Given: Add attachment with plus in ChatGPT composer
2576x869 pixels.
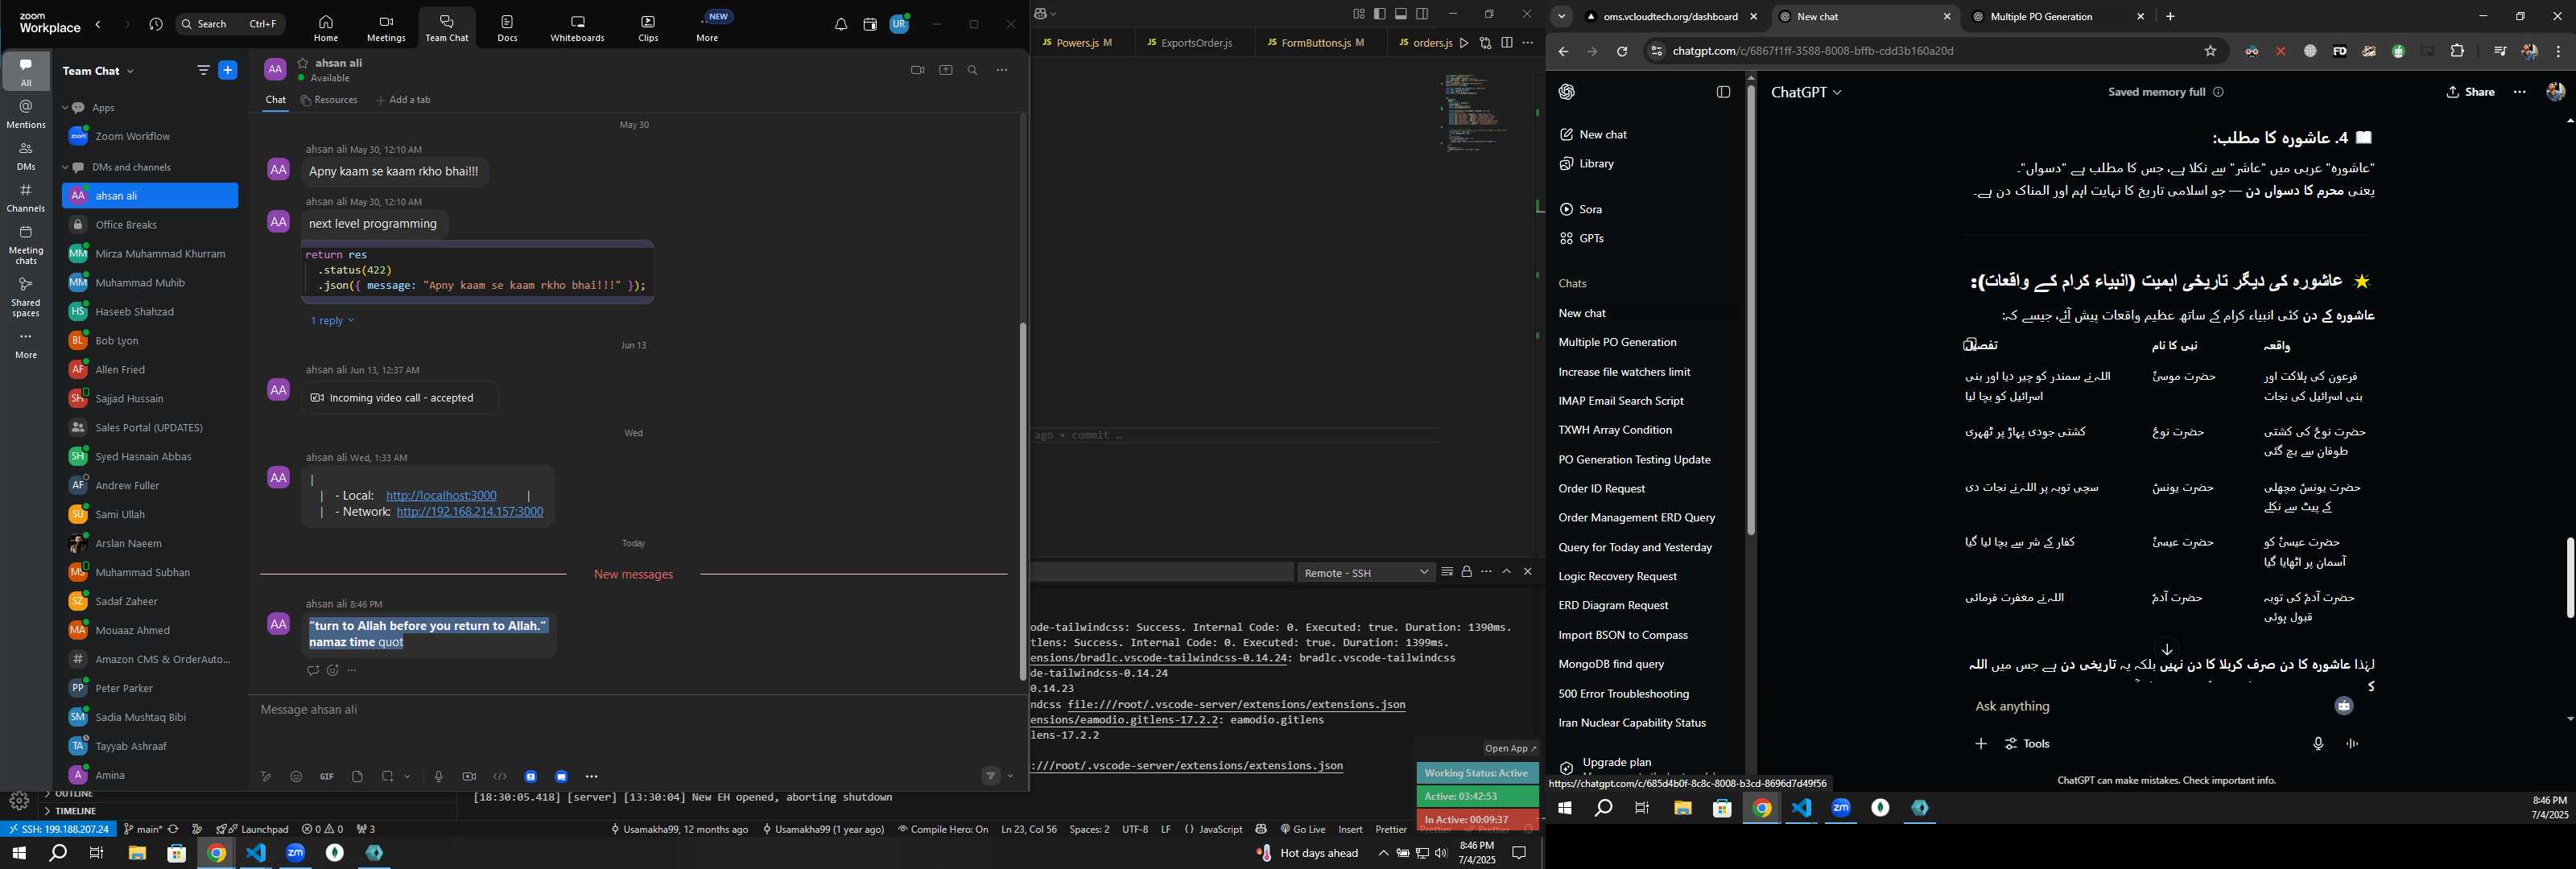Looking at the screenshot, I should pyautogui.click(x=1980, y=744).
